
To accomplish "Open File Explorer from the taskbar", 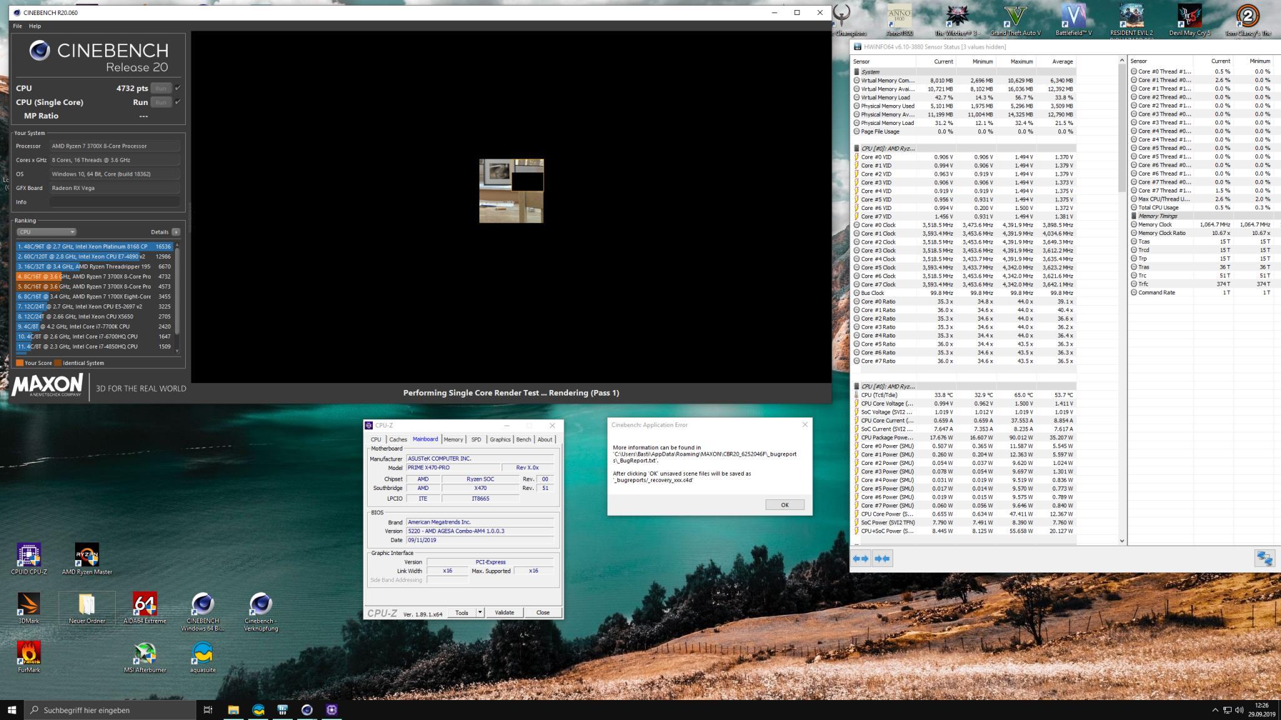I will tap(233, 709).
